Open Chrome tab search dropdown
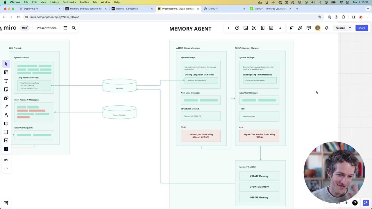372x209 pixels. pos(368,9)
